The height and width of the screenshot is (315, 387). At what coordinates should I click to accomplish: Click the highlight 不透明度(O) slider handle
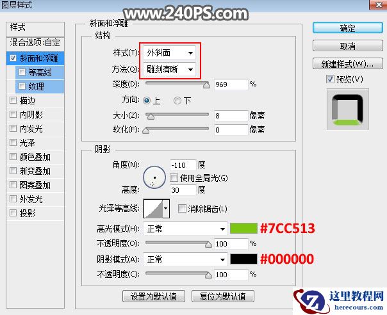point(208,245)
